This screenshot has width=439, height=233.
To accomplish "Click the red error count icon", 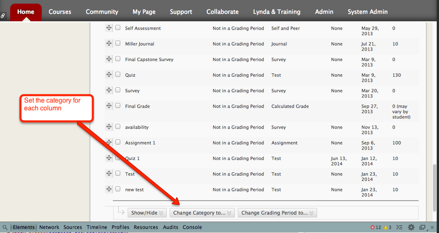I will pyautogui.click(x=373, y=227).
